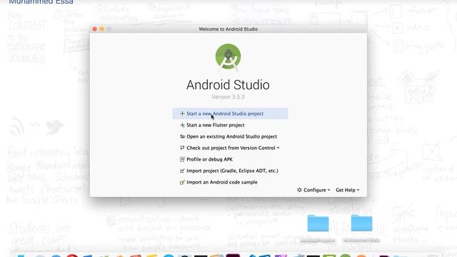The width and height of the screenshot is (457, 257).
Task: Start a new Android Studio project
Action: 230,114
